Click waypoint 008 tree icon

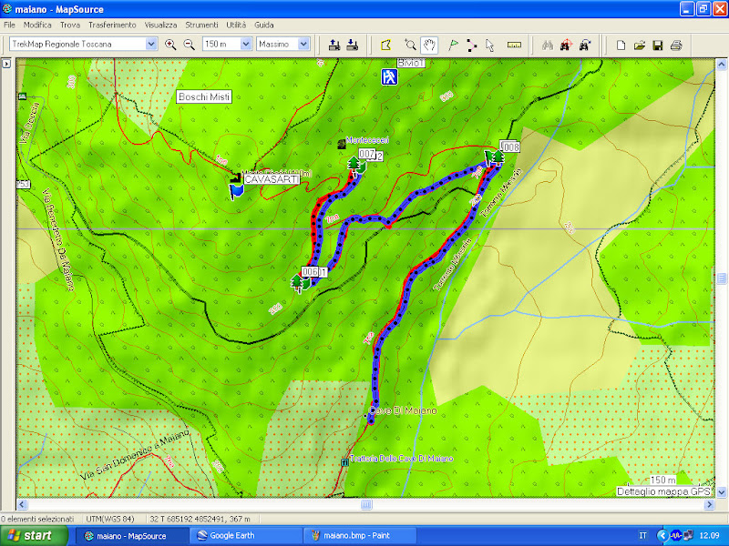[x=498, y=157]
